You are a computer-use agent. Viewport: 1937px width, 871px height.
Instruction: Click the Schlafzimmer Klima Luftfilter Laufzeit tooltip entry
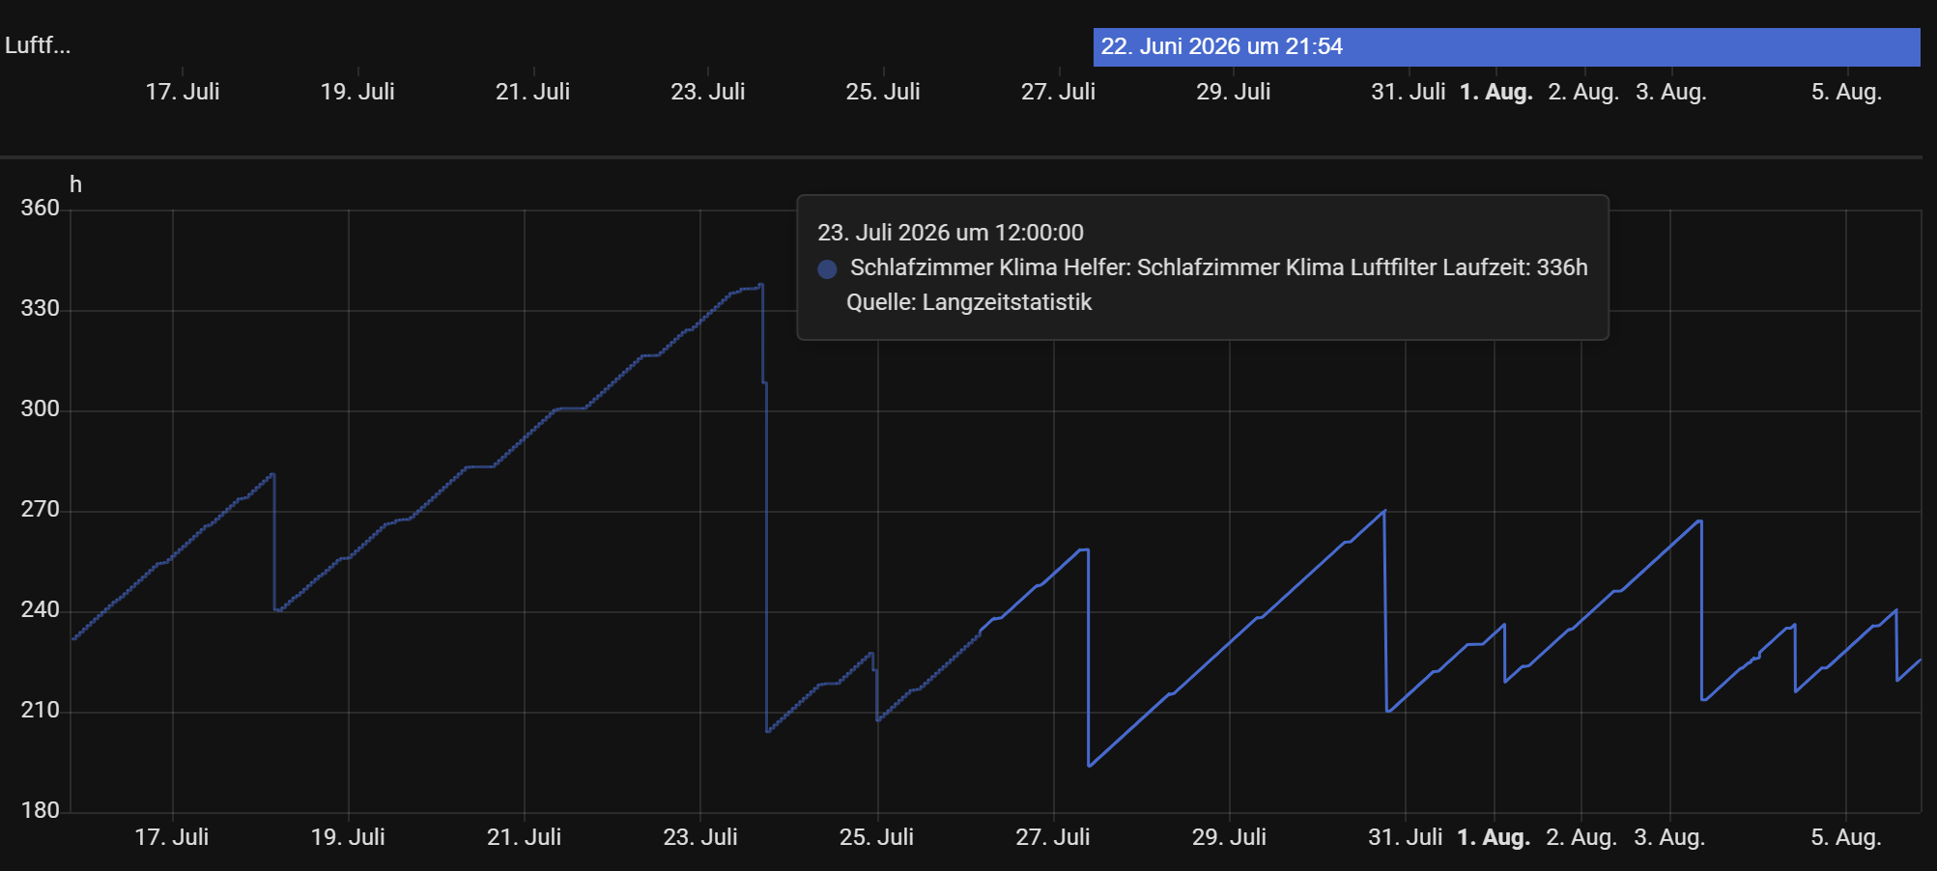coord(1219,267)
